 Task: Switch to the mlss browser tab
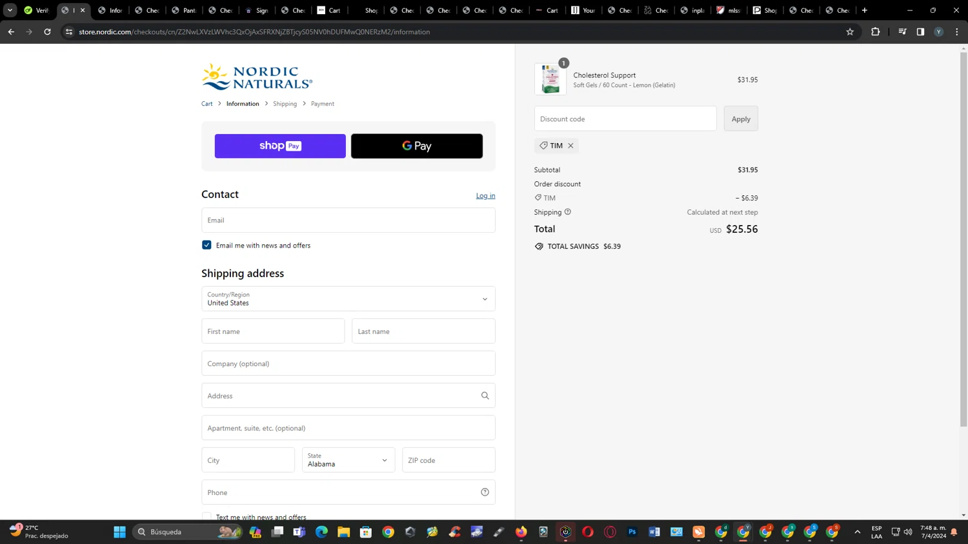coord(729,10)
